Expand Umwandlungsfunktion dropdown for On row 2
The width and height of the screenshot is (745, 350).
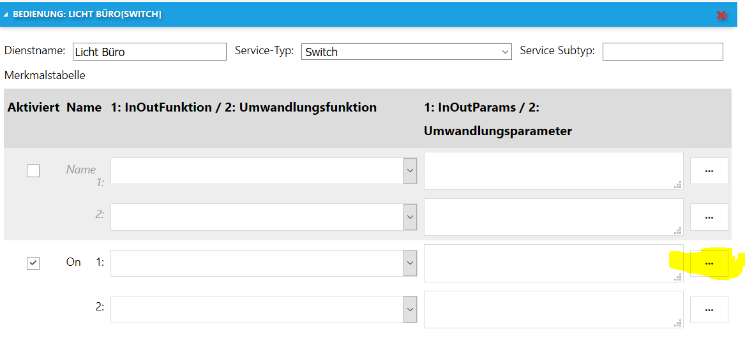tap(410, 309)
